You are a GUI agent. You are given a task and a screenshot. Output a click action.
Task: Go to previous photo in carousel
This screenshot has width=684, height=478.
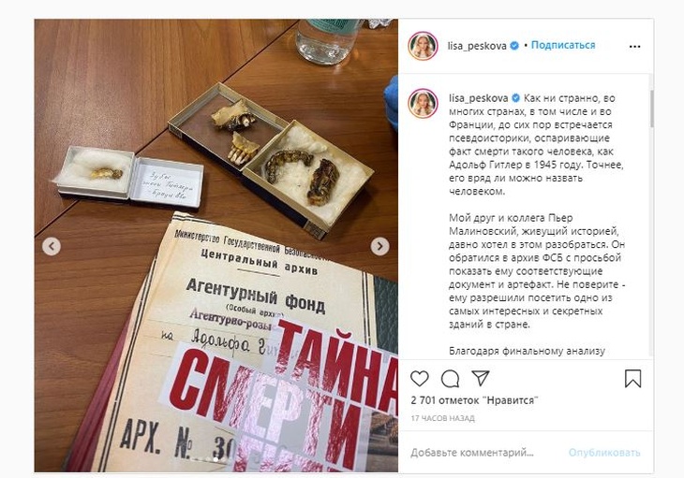point(52,246)
